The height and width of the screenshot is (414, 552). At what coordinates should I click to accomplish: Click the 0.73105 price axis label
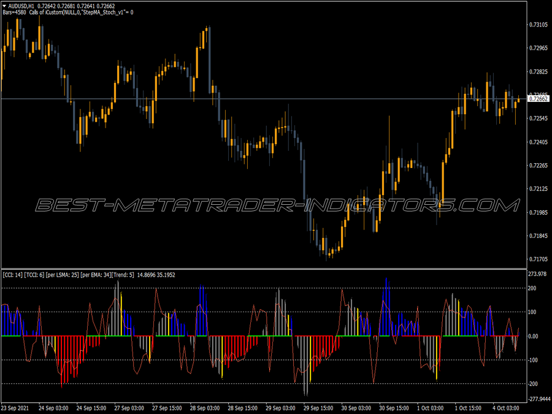click(x=539, y=25)
